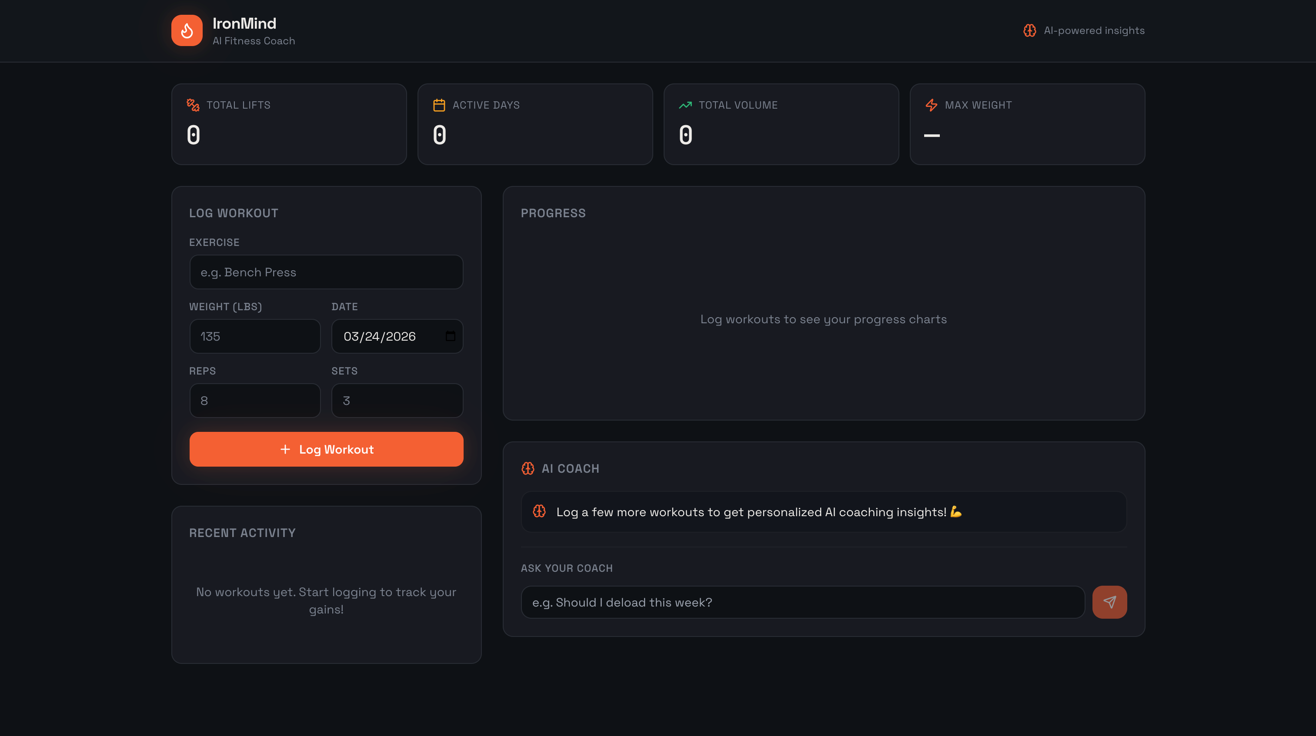
Task: Select the Total Volume stat value
Action: tap(685, 134)
